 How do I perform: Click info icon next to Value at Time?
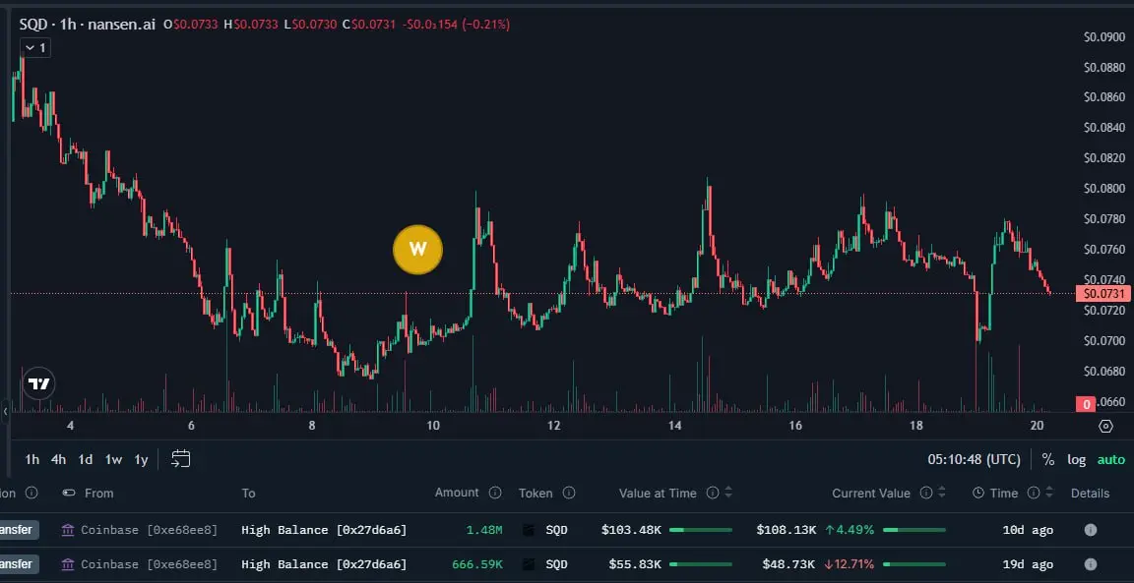point(713,493)
